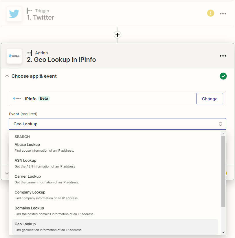The width and height of the screenshot is (235, 238).
Task: Click the yellow warning icon on Twitter step
Action: click(210, 13)
